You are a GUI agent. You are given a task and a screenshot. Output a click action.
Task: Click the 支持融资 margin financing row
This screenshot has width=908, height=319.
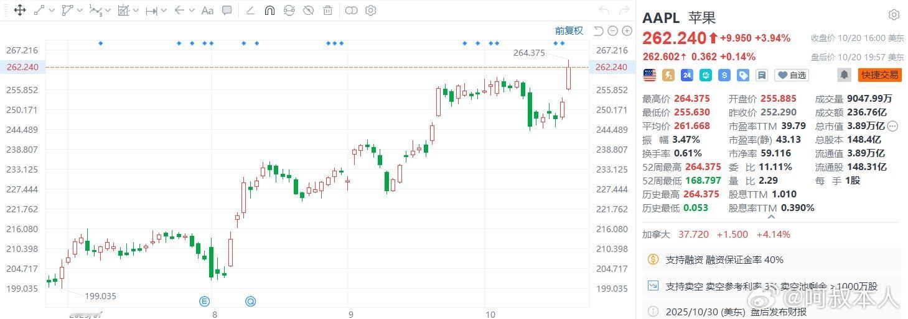click(772, 259)
